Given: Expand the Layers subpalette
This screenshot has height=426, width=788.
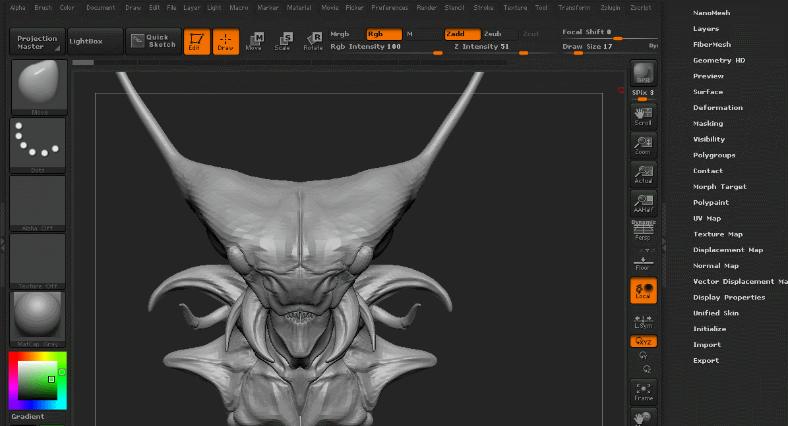Looking at the screenshot, I should click(706, 29).
